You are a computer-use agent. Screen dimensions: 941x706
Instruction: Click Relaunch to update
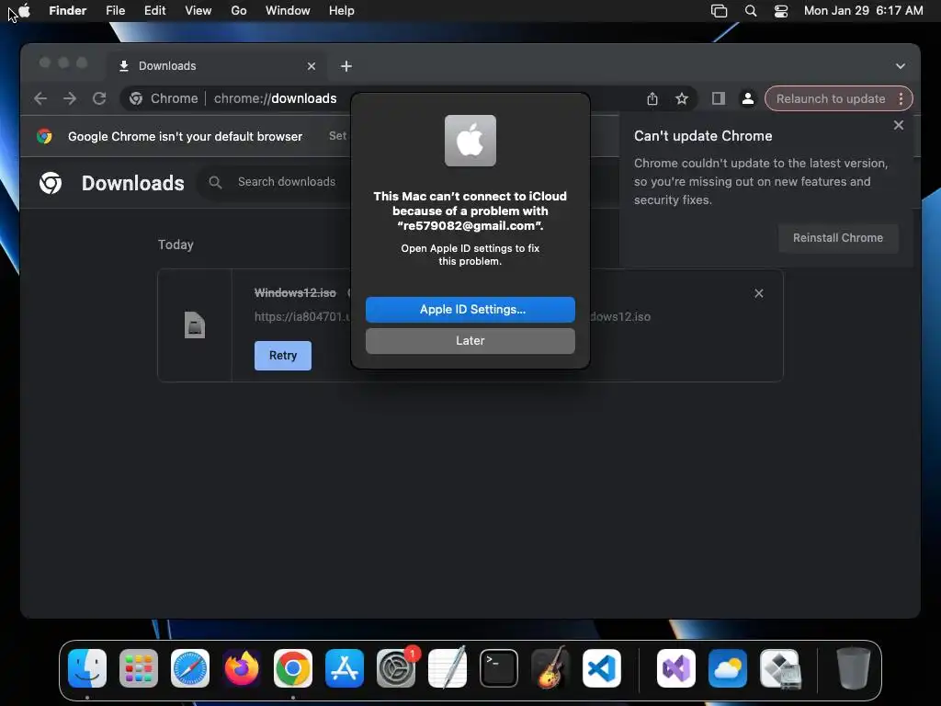(831, 98)
